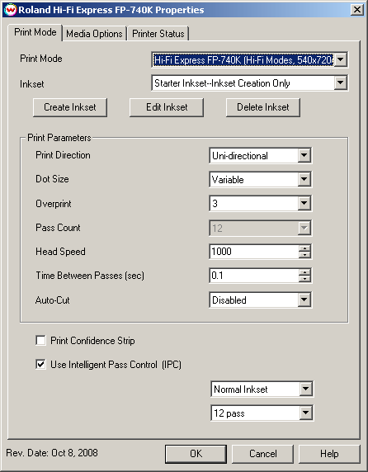Expand the Overprint dropdown
The width and height of the screenshot is (368, 472).
pos(304,203)
